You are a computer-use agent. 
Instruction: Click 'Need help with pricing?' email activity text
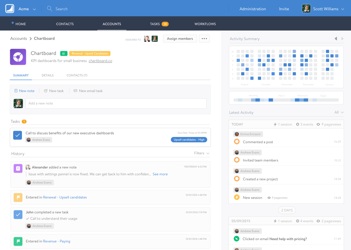click(288, 239)
